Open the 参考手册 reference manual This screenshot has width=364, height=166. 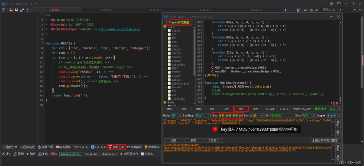(x=152, y=147)
